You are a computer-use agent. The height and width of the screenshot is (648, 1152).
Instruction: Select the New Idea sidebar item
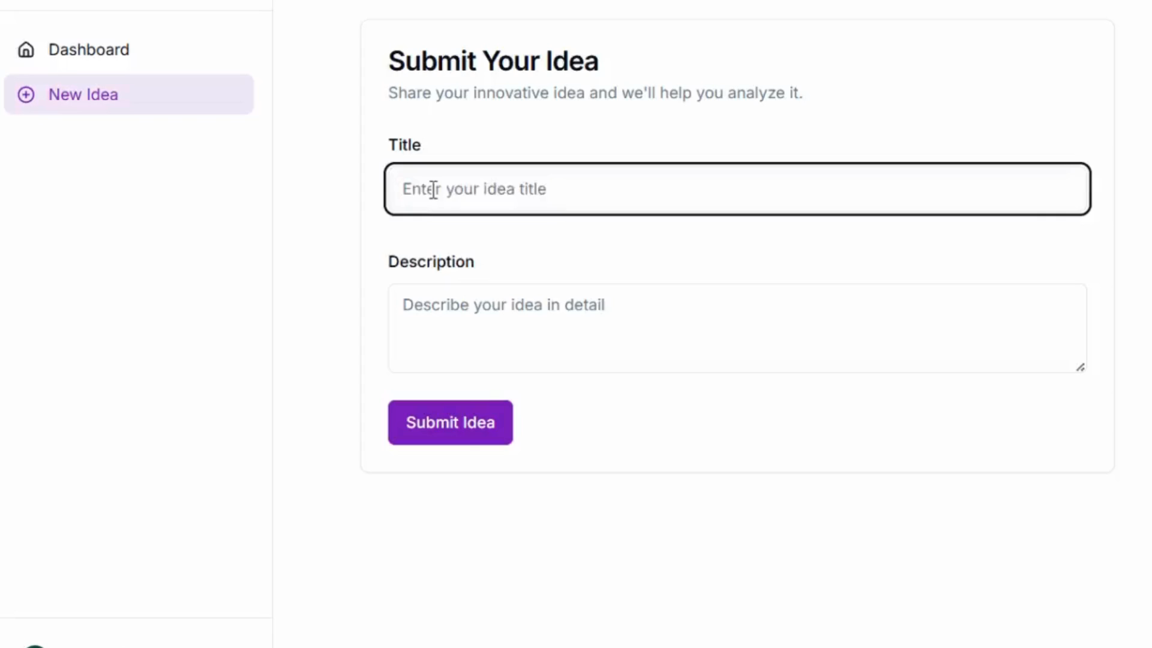click(83, 95)
